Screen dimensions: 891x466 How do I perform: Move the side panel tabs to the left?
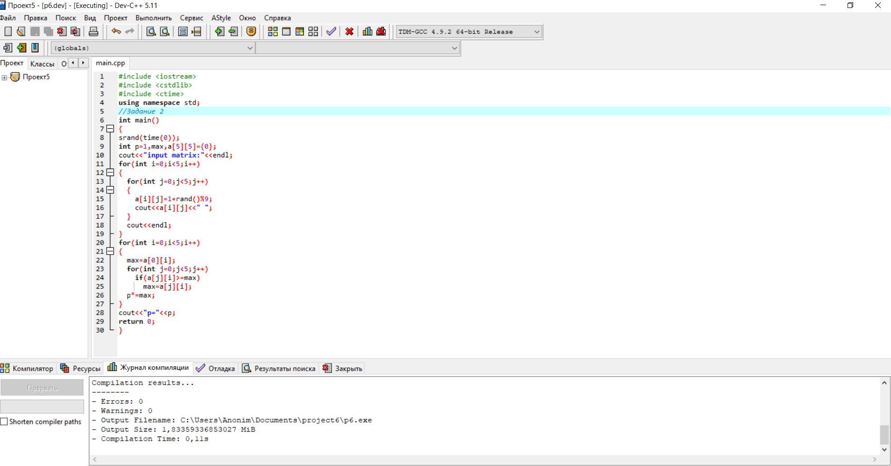73,63
